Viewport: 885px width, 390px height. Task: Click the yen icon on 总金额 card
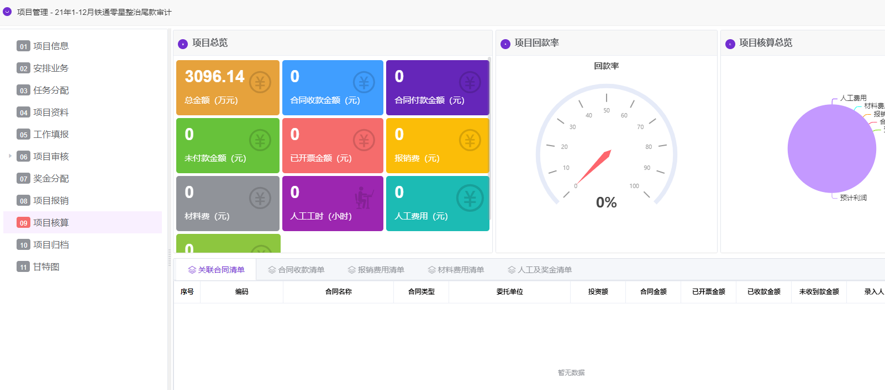point(260,83)
